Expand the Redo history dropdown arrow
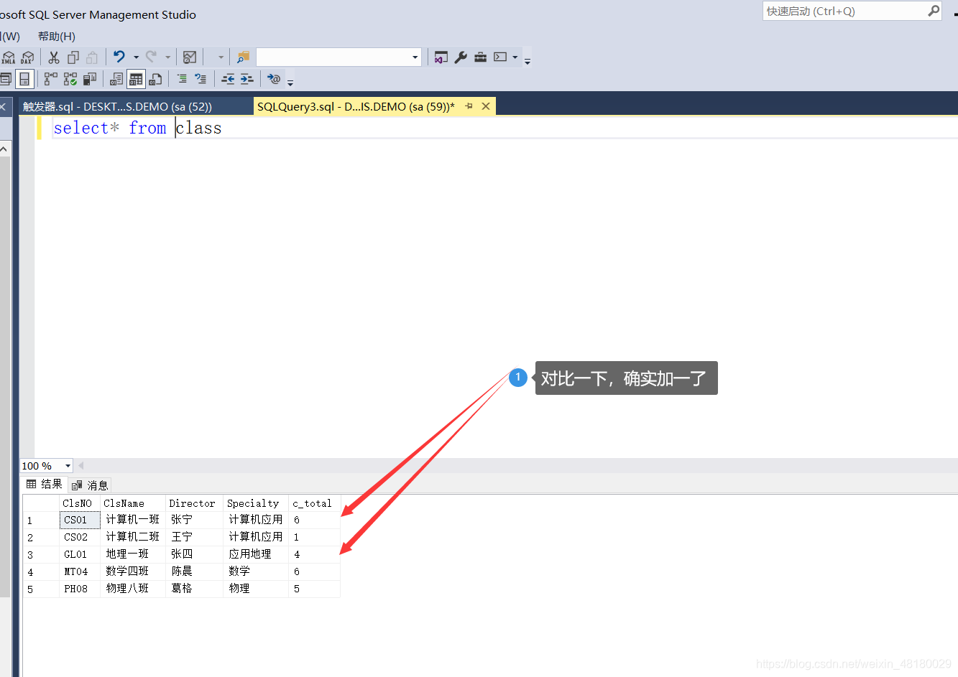This screenshot has width=958, height=677. [168, 57]
